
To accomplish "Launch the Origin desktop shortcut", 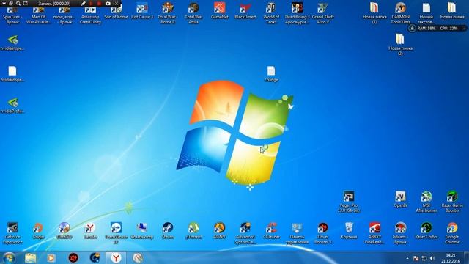I will tap(38, 230).
